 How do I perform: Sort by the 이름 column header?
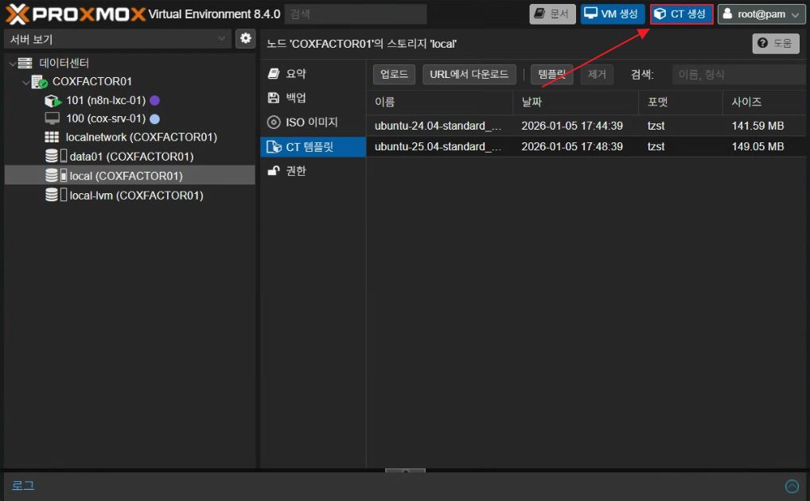tap(440, 102)
